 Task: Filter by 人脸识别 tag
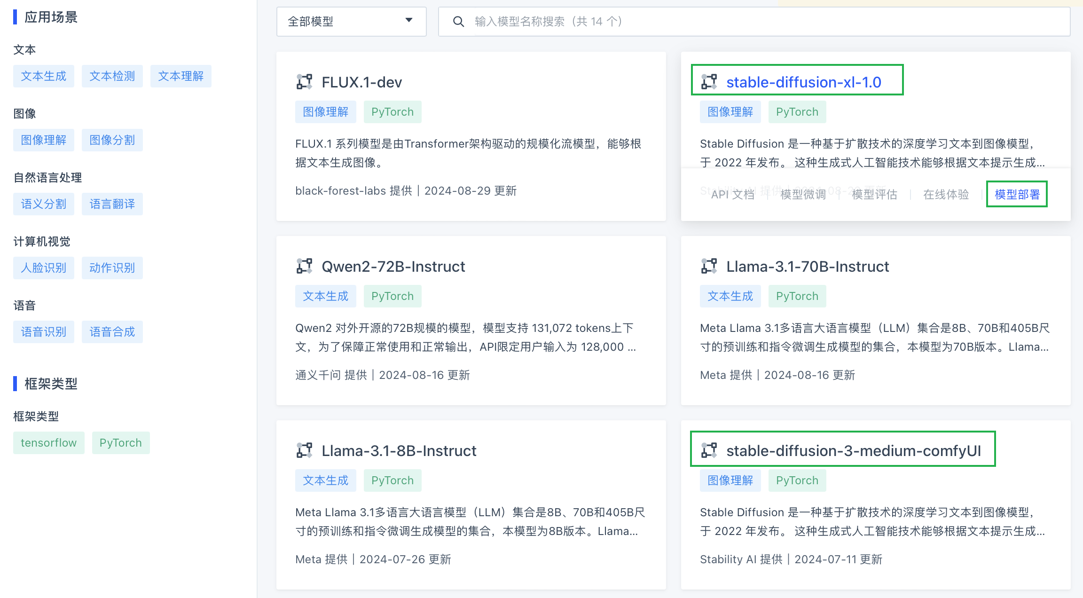(44, 268)
